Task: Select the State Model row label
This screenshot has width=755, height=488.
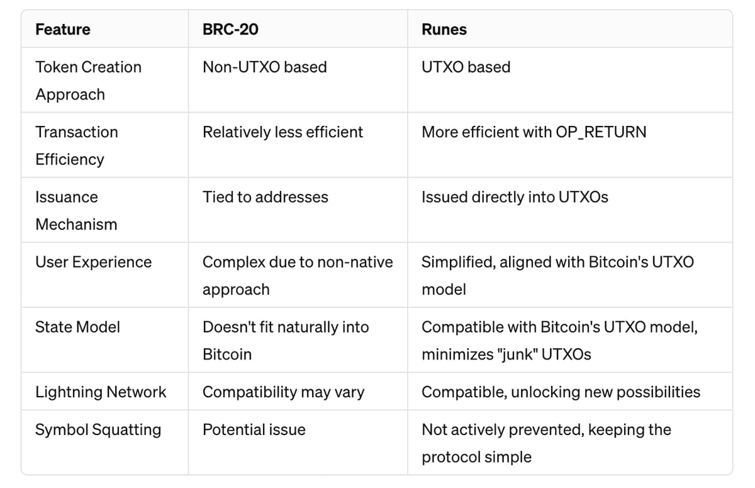Action: click(77, 327)
